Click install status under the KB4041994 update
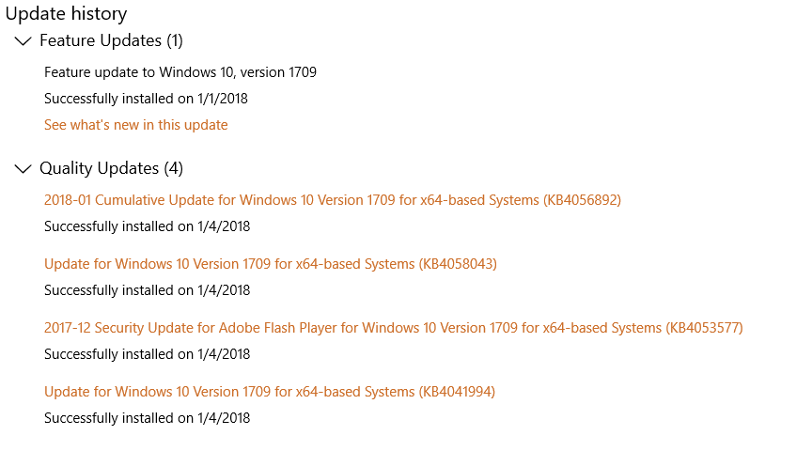 [x=147, y=418]
